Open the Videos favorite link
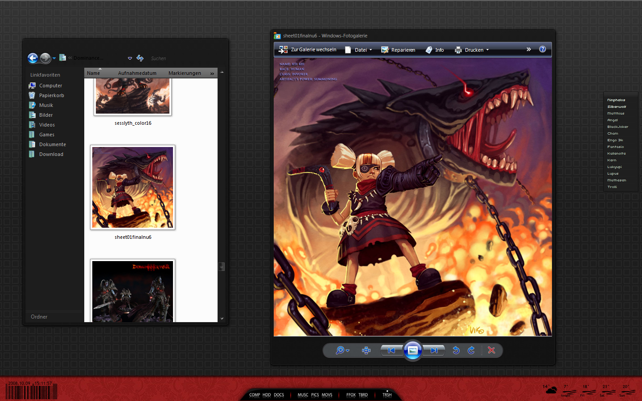 click(42, 125)
